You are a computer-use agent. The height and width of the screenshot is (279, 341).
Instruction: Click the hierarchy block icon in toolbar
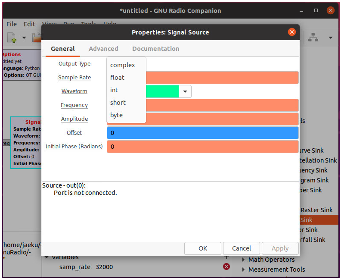click(x=313, y=38)
